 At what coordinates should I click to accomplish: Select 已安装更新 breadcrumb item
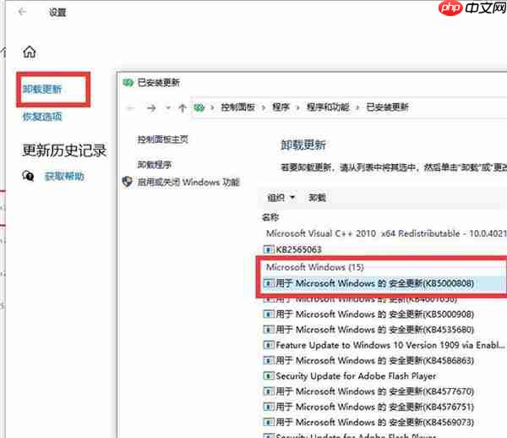coord(387,107)
